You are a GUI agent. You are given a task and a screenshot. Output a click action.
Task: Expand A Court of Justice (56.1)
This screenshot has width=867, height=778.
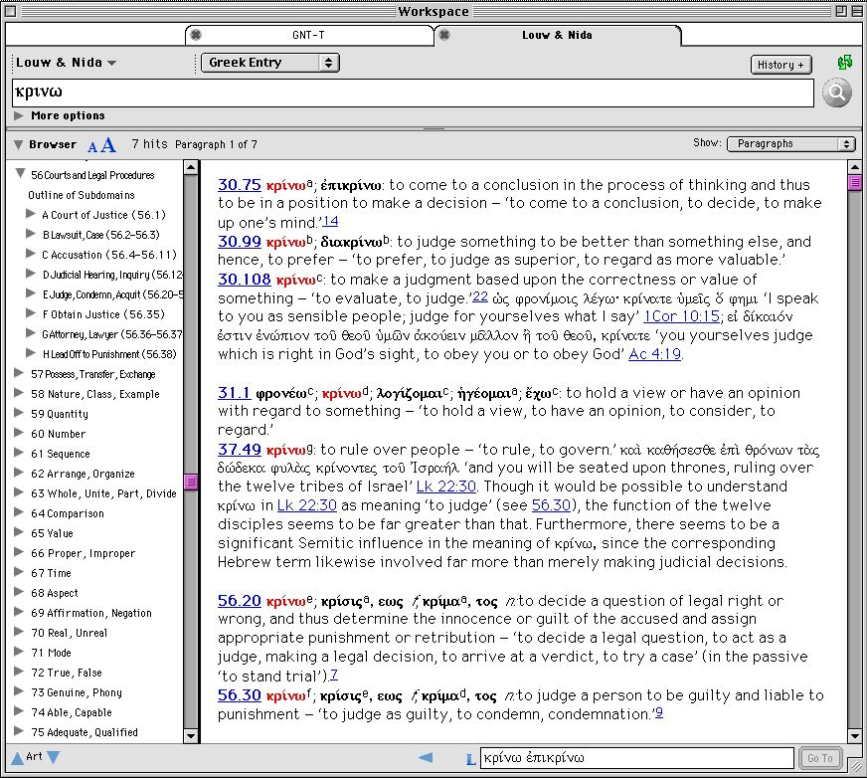[x=31, y=214]
